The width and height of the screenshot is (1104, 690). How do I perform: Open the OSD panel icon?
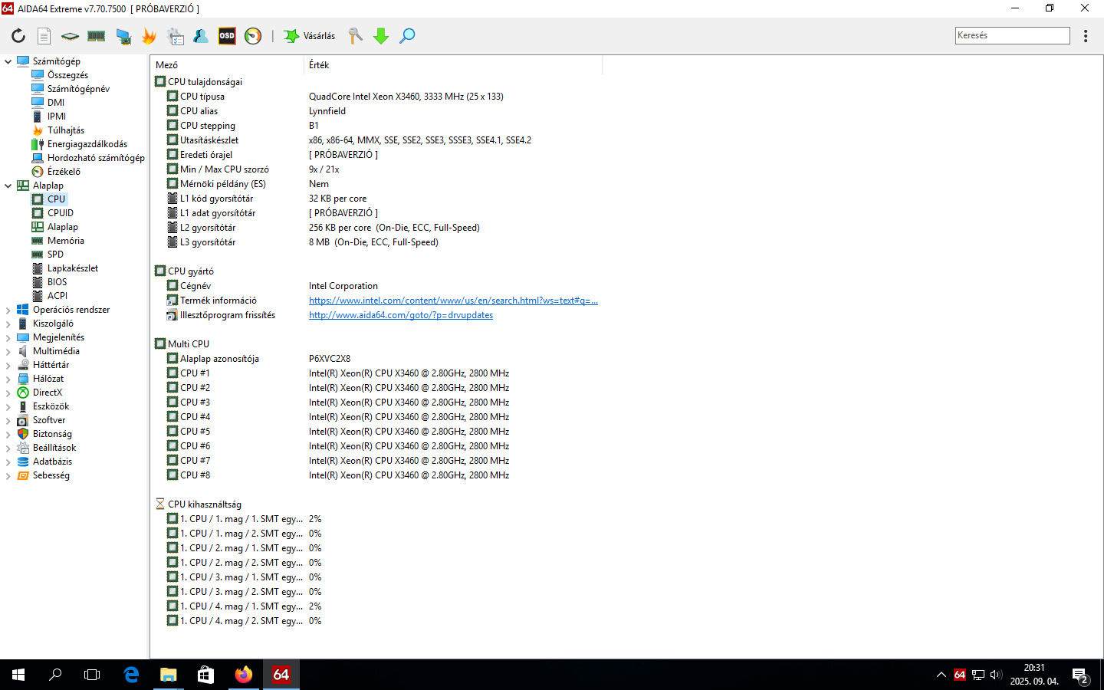tap(227, 36)
